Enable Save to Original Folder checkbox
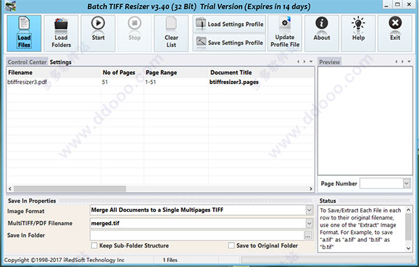Image resolution: width=419 pixels, height=267 pixels. [231, 245]
